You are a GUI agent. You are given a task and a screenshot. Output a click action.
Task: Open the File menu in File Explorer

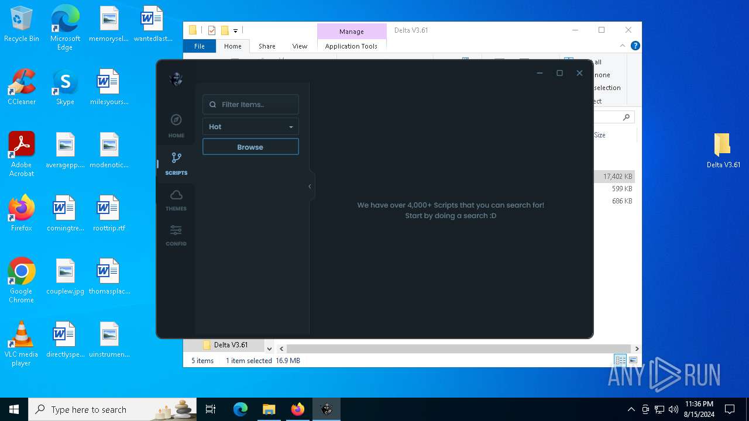(x=200, y=46)
